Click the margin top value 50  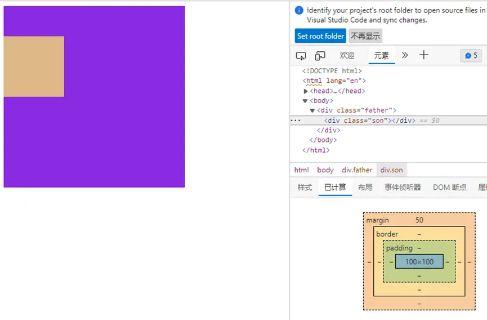click(x=419, y=220)
